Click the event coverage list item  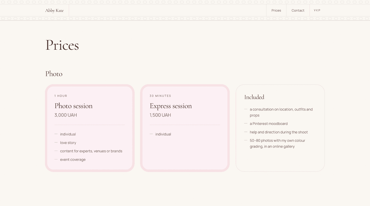[x=73, y=160]
